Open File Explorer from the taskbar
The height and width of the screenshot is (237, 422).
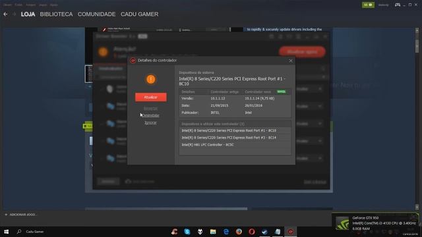[213, 232]
